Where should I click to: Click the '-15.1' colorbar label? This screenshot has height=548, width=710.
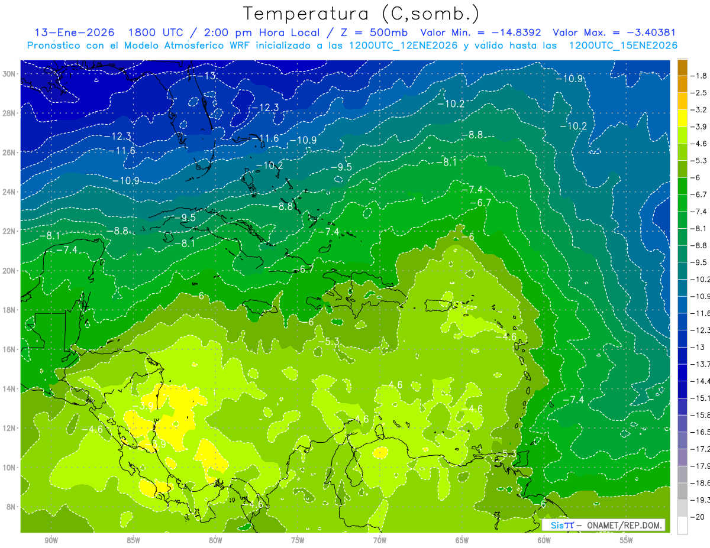(701, 398)
